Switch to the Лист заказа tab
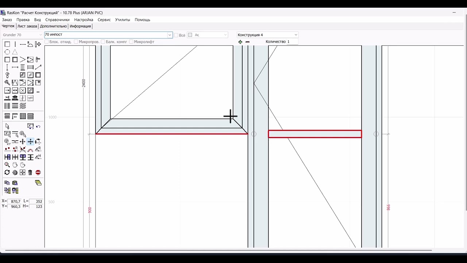 pyautogui.click(x=27, y=26)
